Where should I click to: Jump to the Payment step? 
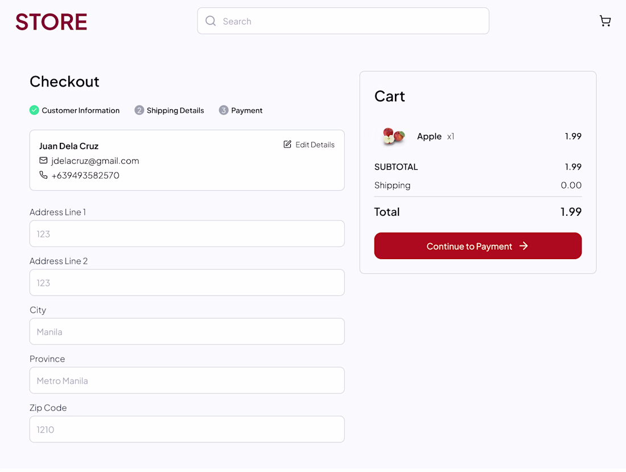click(x=246, y=110)
